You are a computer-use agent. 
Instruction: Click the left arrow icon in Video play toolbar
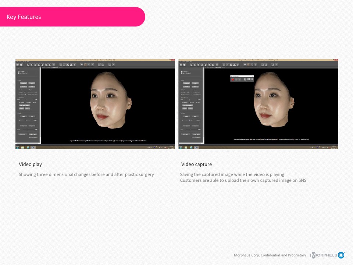[88, 65]
